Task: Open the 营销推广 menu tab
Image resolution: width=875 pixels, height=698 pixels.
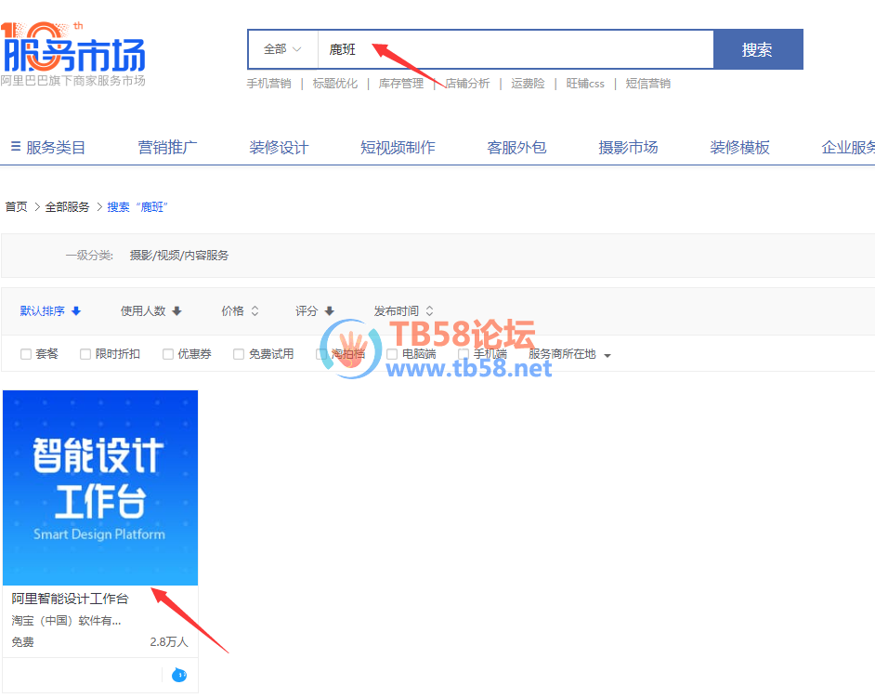Action: [x=167, y=147]
